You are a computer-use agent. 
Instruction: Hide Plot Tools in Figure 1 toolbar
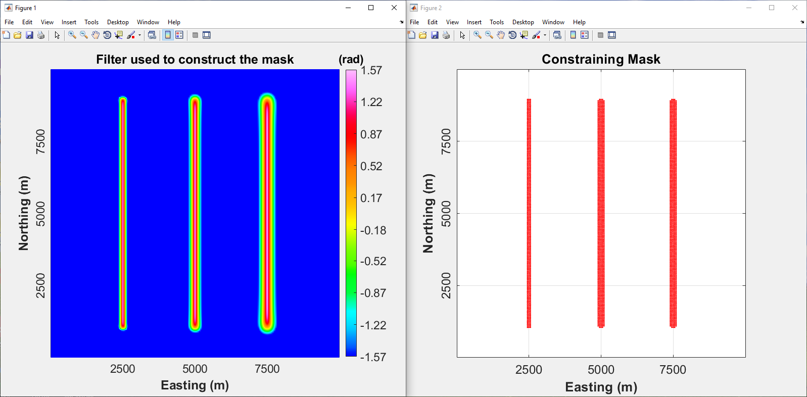[195, 35]
